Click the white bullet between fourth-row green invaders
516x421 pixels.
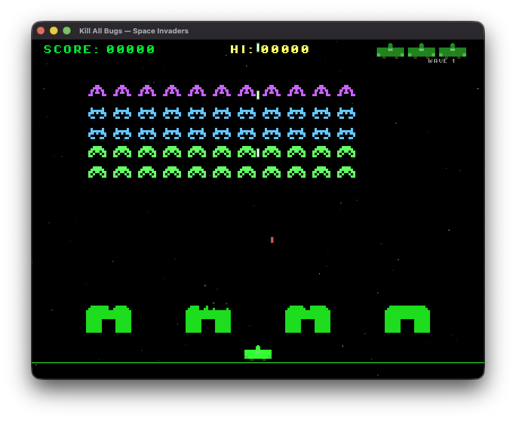point(258,153)
